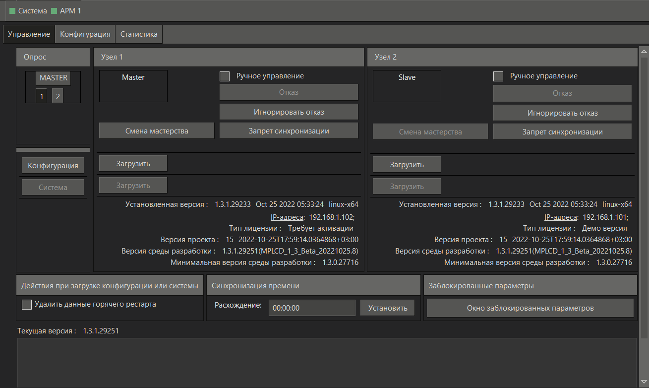The image size is (649, 388).
Task: Click the green Система status indicator
Action: tap(12, 11)
